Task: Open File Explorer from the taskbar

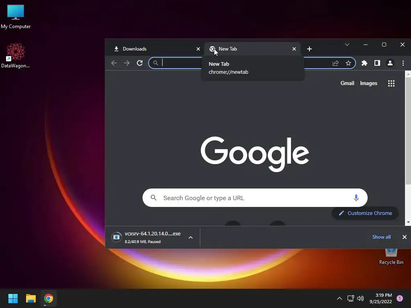Action: tap(31, 298)
